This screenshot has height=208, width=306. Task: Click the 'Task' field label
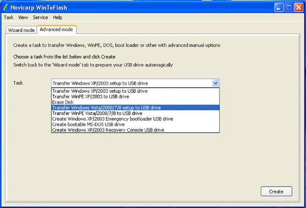pyautogui.click(x=18, y=83)
